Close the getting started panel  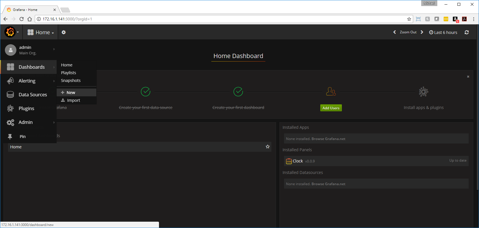(468, 76)
